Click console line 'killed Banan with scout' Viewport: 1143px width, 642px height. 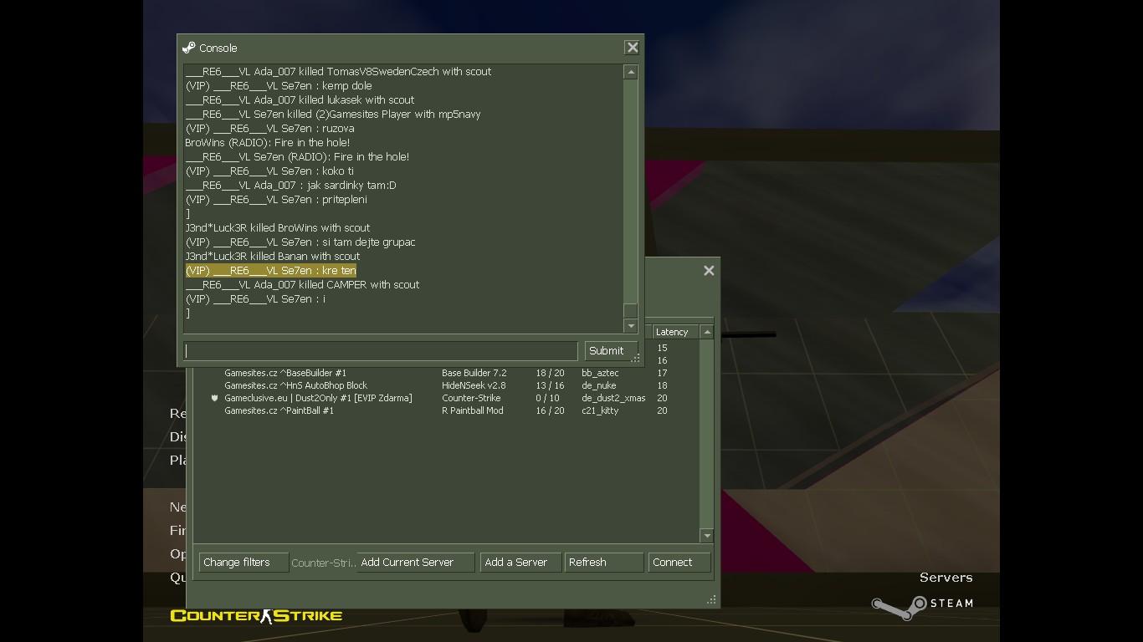click(272, 256)
